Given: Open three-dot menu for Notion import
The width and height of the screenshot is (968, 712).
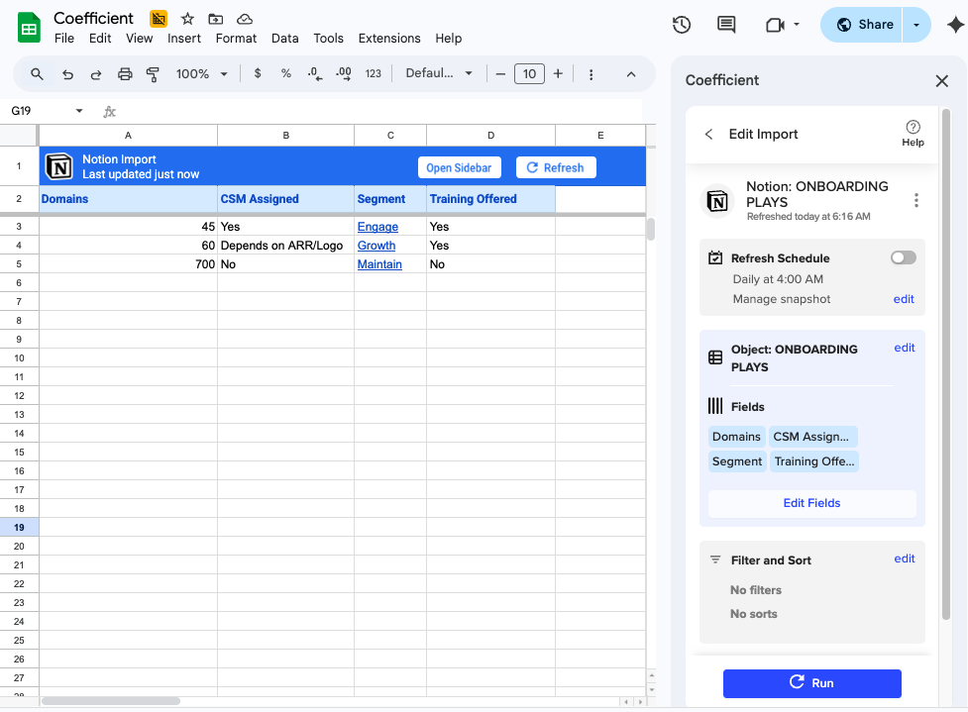Looking at the screenshot, I should tap(915, 201).
